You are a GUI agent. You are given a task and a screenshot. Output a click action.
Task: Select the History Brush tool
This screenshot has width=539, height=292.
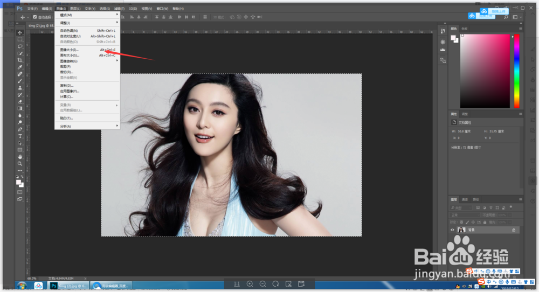tap(20, 95)
